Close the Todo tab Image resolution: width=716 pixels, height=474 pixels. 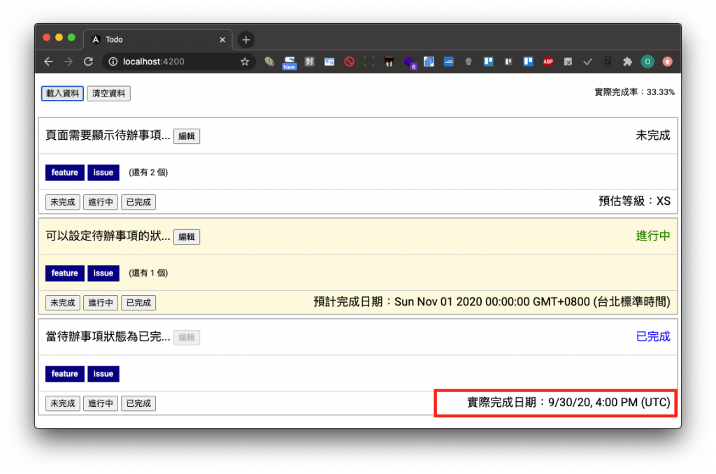pyautogui.click(x=222, y=40)
